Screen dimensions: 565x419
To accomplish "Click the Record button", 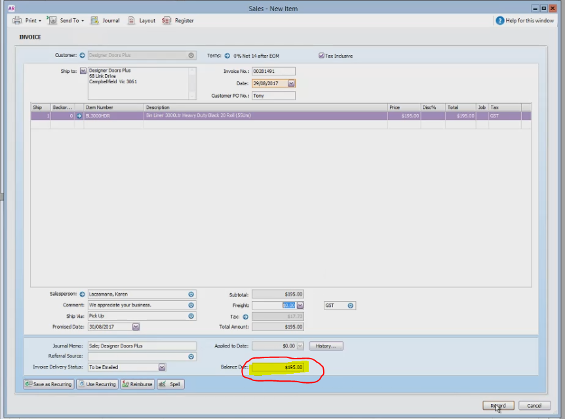I will click(x=498, y=406).
